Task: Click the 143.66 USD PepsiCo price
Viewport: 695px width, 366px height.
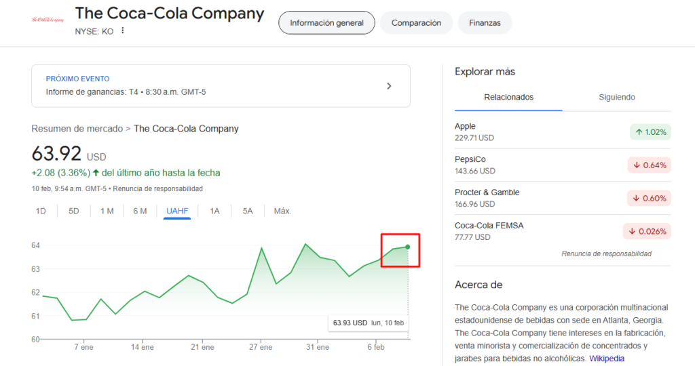Action: tap(475, 171)
